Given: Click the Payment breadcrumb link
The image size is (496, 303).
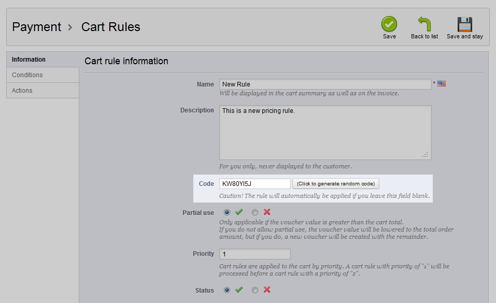Looking at the screenshot, I should [x=37, y=27].
